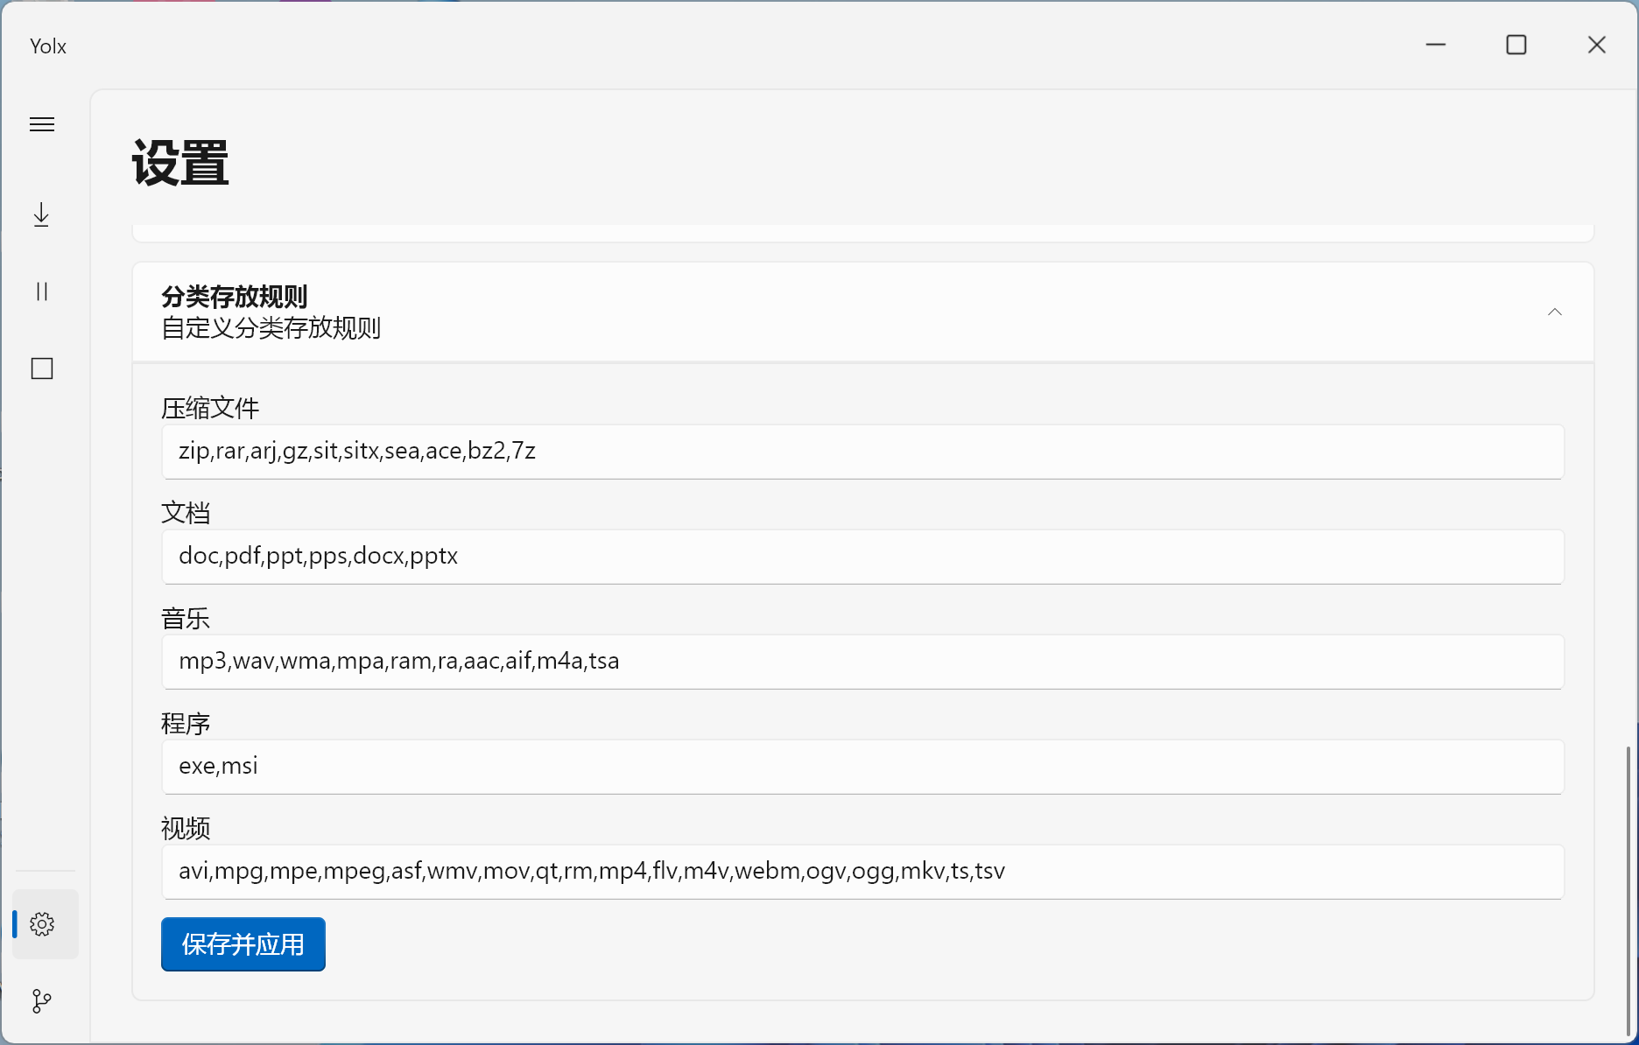Click the Yolx title in the title bar
The height and width of the screenshot is (1045, 1639).
[48, 46]
